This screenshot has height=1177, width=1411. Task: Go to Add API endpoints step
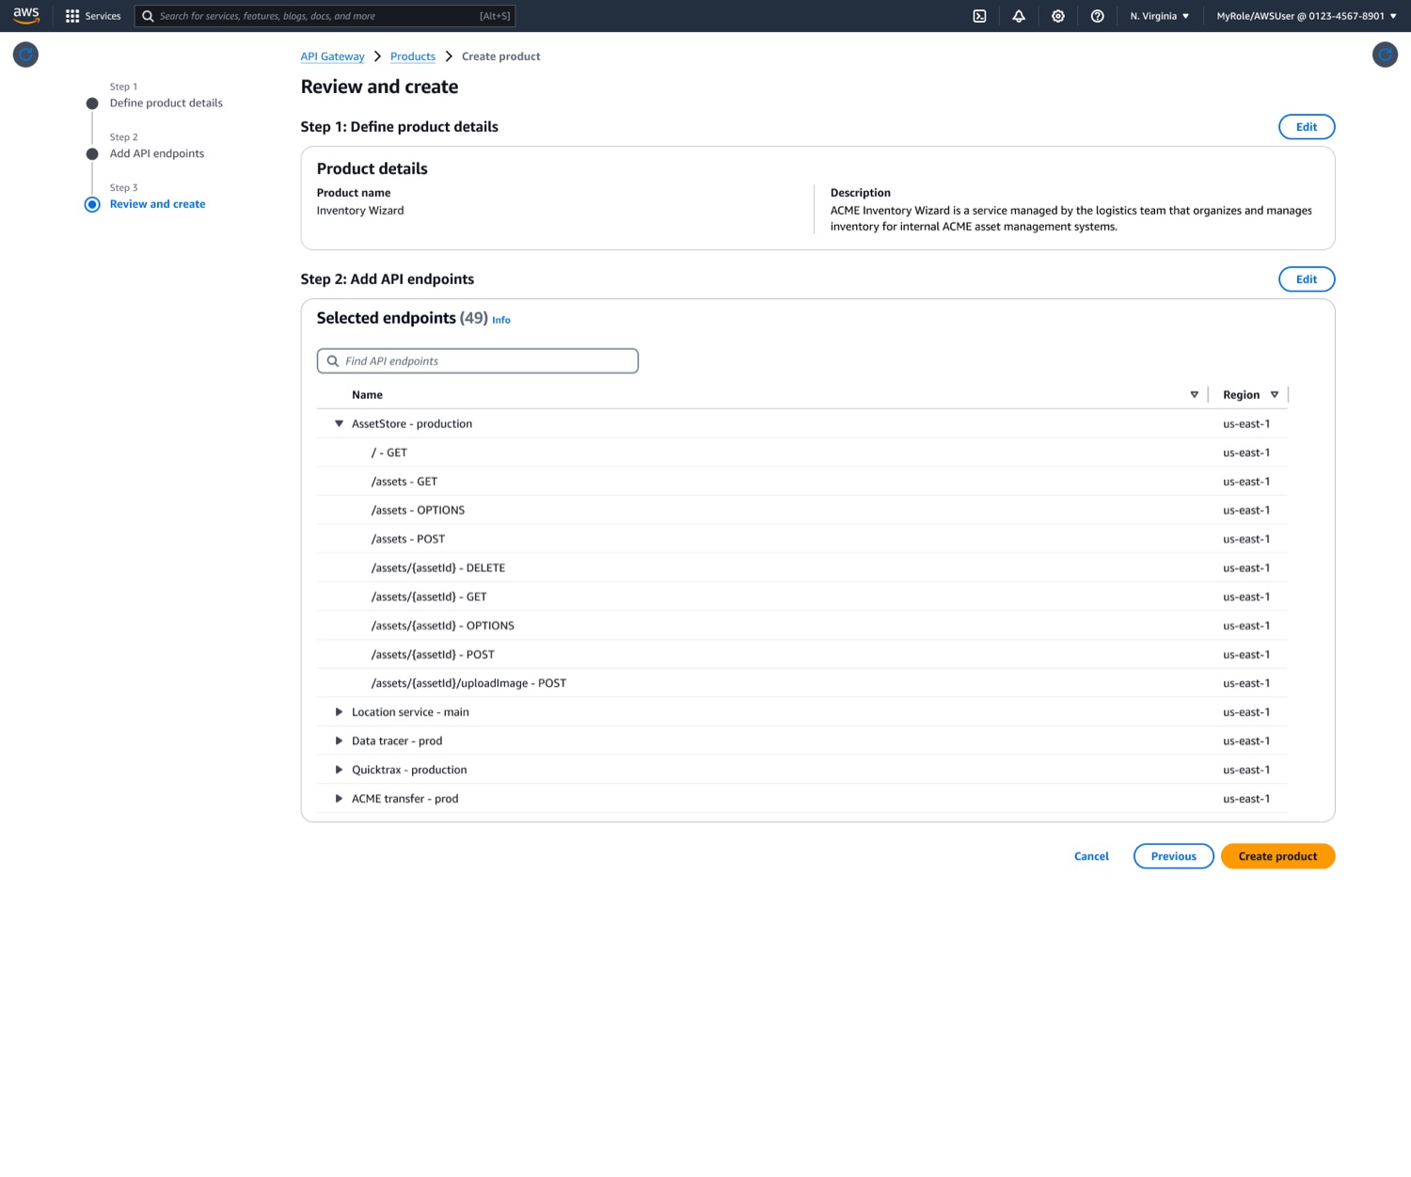click(157, 154)
